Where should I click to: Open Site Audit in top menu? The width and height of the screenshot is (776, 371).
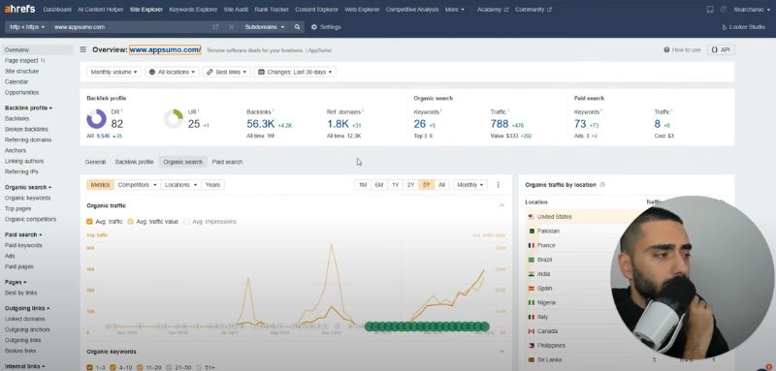tap(236, 10)
